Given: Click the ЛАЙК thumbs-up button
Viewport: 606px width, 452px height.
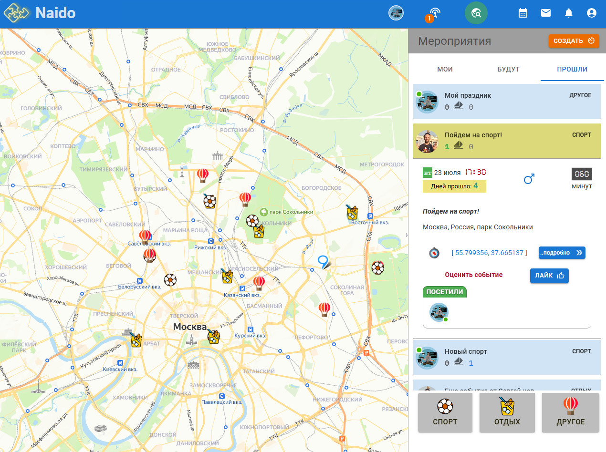Looking at the screenshot, I should (x=549, y=276).
